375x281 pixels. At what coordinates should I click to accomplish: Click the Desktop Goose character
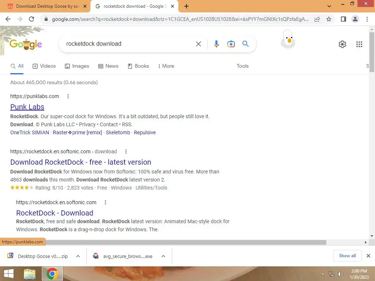click(x=288, y=39)
